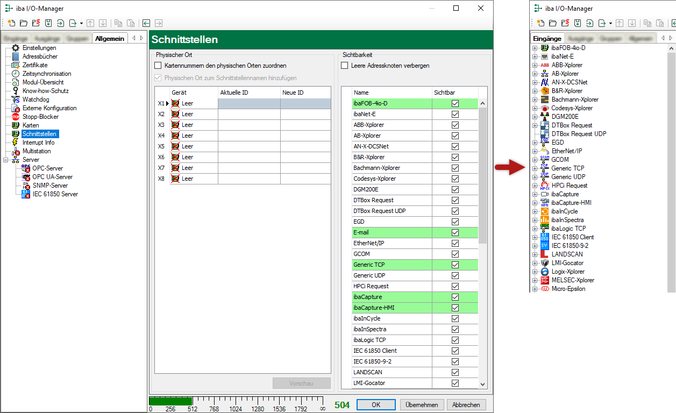Uncheck Sichtbar for ABB-Xplorer row
Image resolution: width=676 pixels, height=413 pixels.
[x=456, y=125]
